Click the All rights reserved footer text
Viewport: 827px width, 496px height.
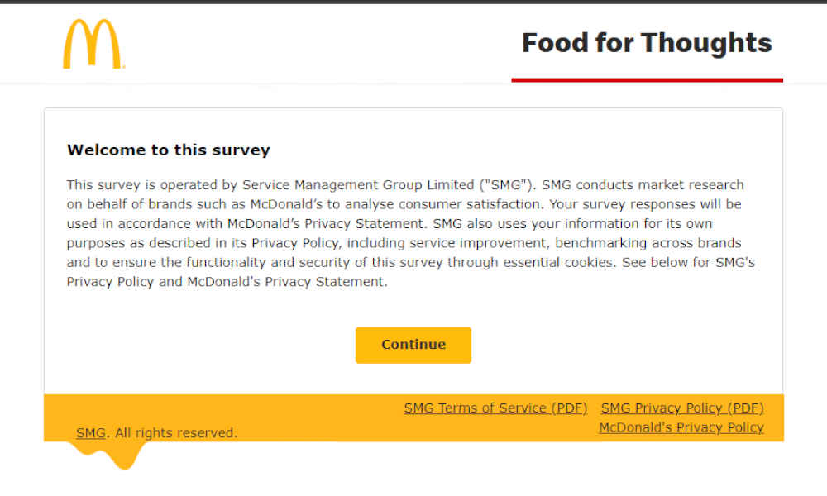pyautogui.click(x=176, y=432)
